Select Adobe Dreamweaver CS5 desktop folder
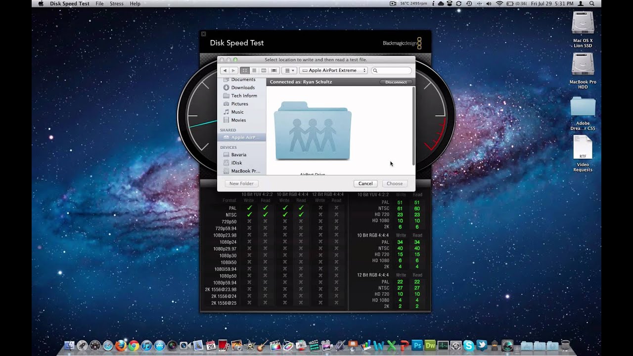 tap(583, 113)
